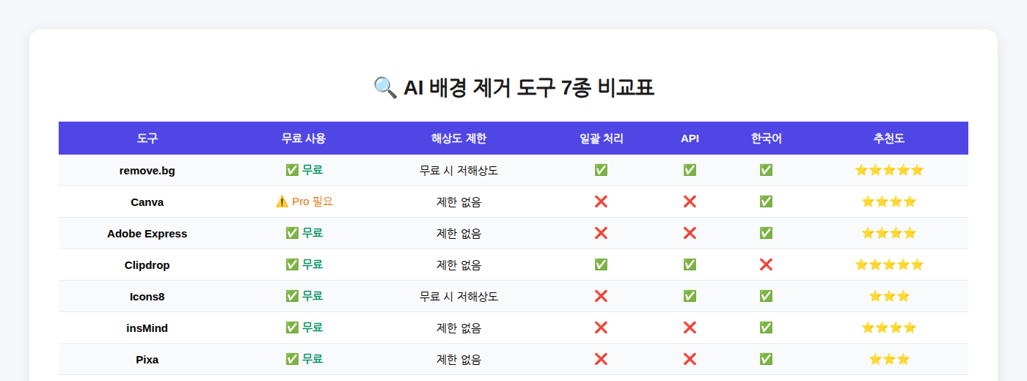
Task: Click Canva's '제한 없음' cell
Action: 459,202
